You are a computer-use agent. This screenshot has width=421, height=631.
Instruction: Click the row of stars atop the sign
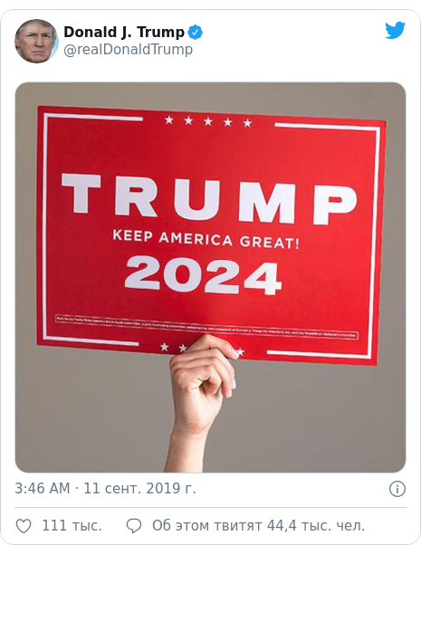pyautogui.click(x=208, y=121)
